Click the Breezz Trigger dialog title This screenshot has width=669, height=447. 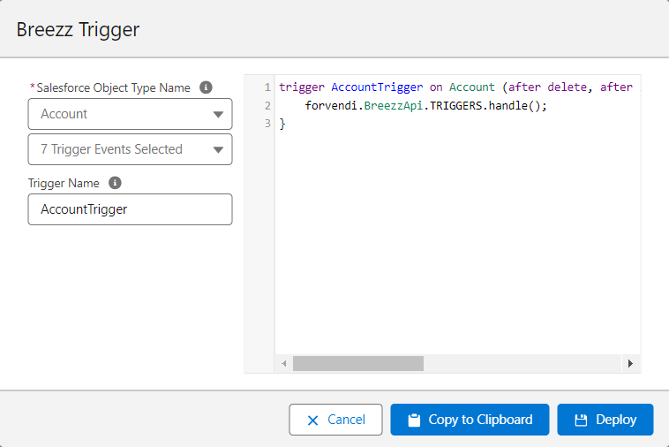click(x=78, y=29)
